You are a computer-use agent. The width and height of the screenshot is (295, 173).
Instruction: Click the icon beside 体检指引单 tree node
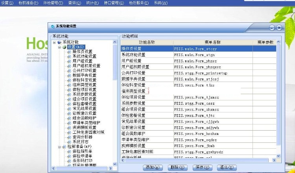pyautogui.click(x=69, y=151)
